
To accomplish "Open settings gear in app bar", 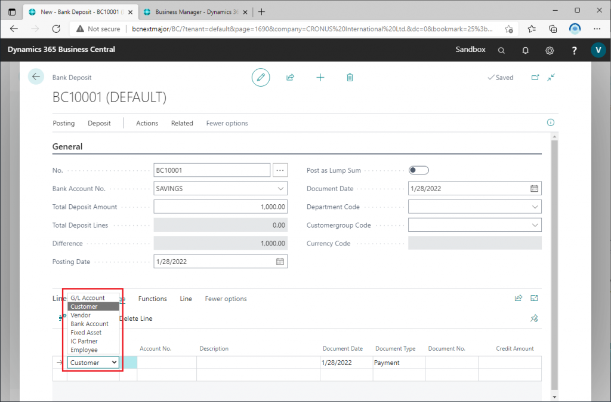I will pos(550,50).
